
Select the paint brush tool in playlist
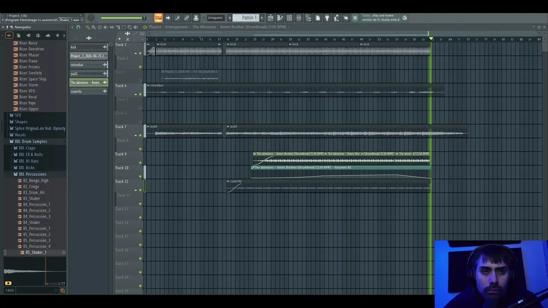(93, 27)
